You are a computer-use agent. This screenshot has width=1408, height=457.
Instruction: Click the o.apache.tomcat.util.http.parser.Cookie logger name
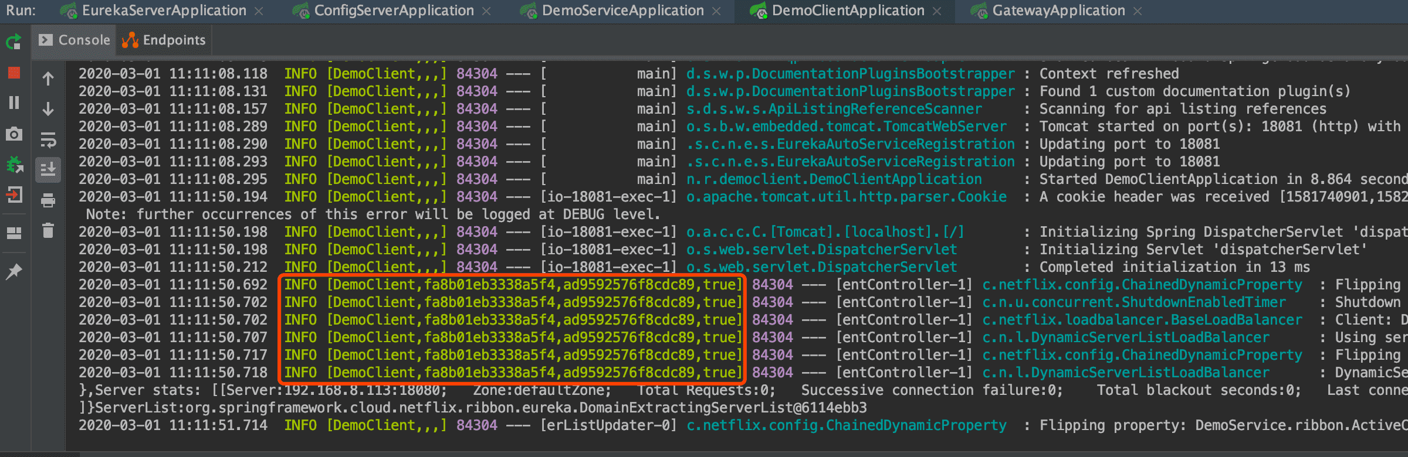click(x=847, y=197)
